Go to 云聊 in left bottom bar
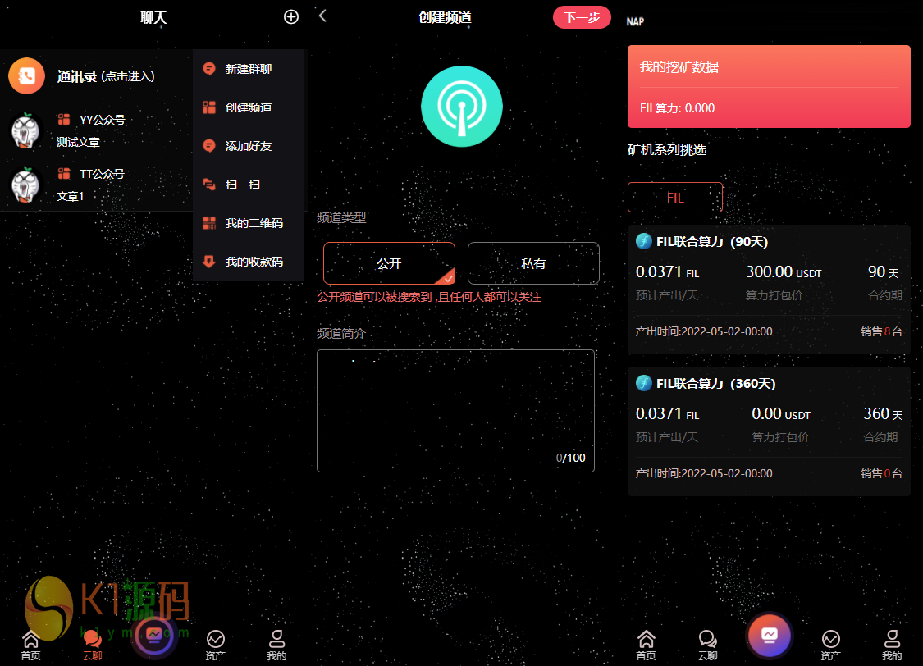This screenshot has width=923, height=666. (93, 645)
